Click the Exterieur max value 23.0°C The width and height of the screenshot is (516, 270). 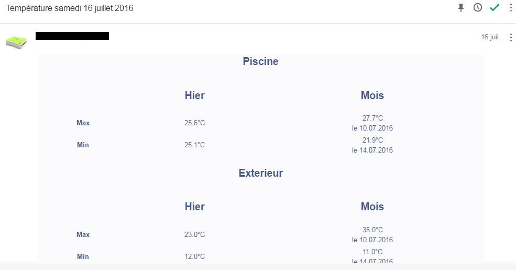(194, 235)
